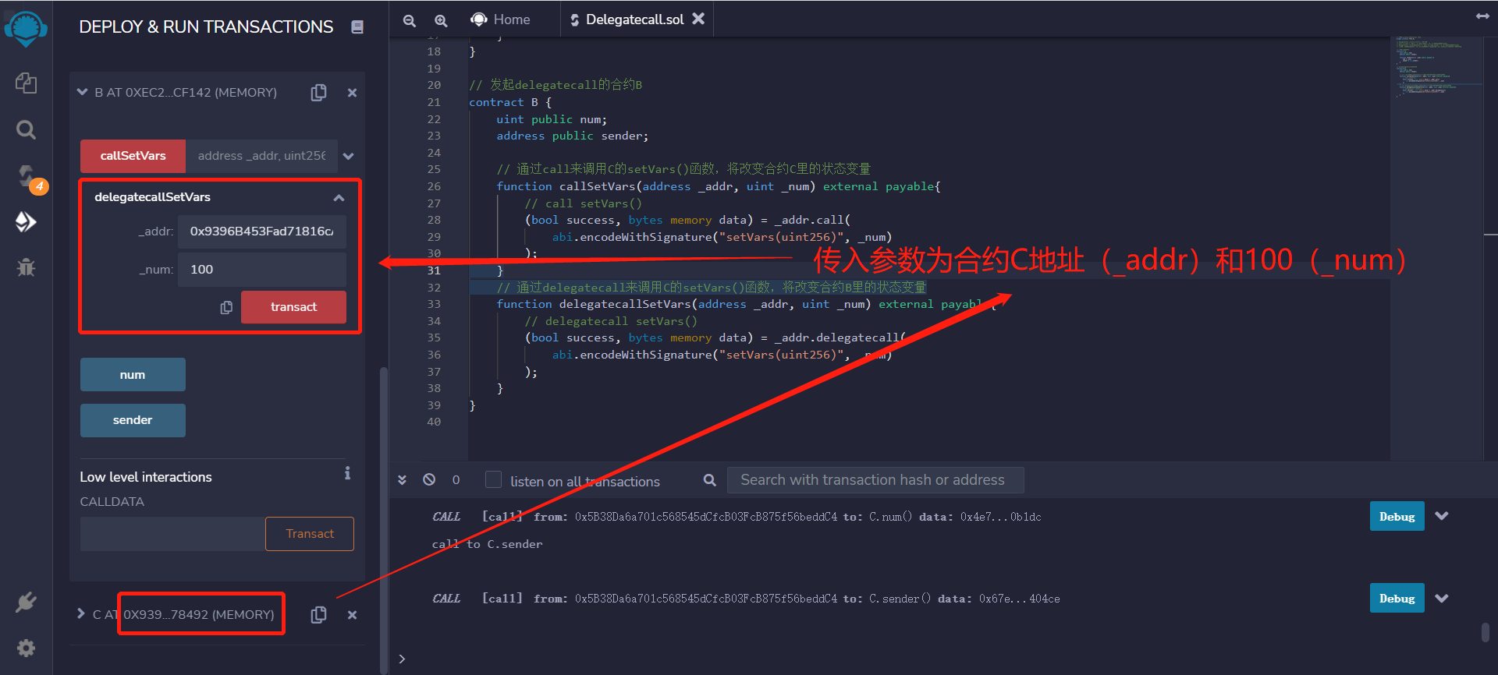
Task: Open the Remix home logo icon
Action: pos(26,30)
